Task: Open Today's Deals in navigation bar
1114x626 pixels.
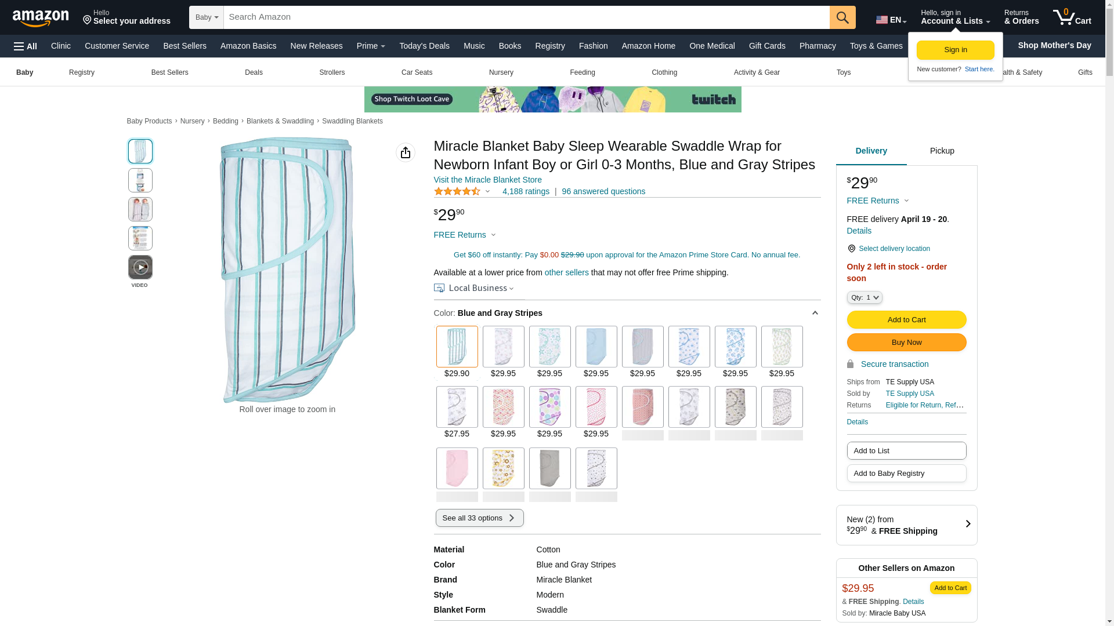Action: [424, 46]
